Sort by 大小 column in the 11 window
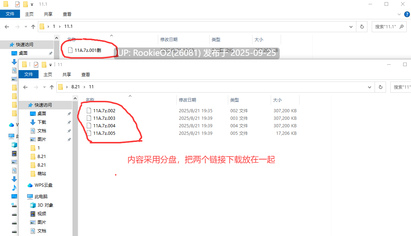 (277, 100)
